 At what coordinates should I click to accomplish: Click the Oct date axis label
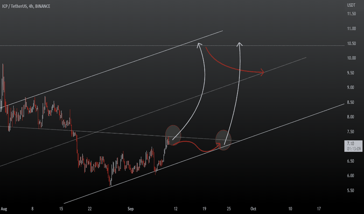click(253, 209)
